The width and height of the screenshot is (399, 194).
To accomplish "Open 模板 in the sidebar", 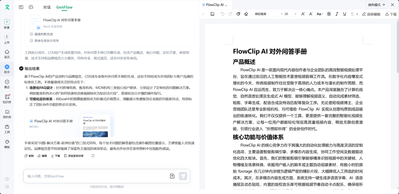I will [7, 144].
